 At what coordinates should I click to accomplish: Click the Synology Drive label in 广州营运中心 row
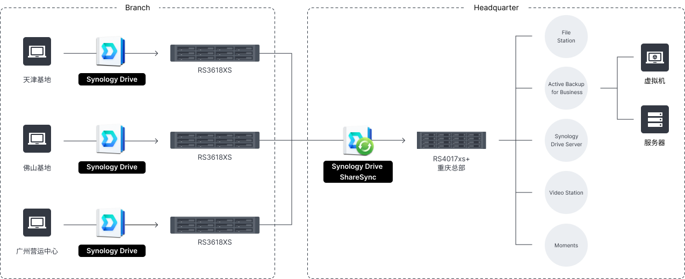click(112, 251)
